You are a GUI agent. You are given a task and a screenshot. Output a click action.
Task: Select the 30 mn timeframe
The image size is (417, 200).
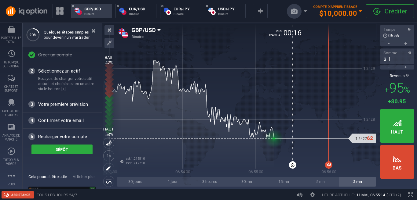click(247, 182)
